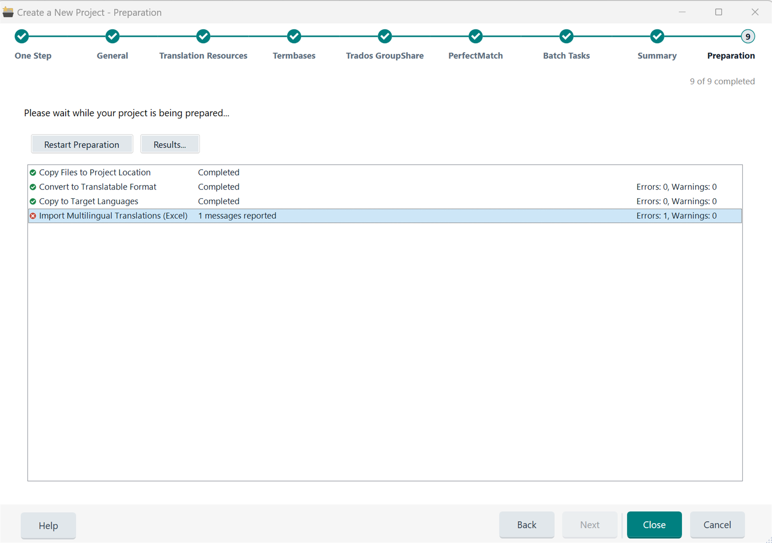Click the PerfectMatch step checkmark icon
This screenshot has height=543, width=772.
coord(475,36)
